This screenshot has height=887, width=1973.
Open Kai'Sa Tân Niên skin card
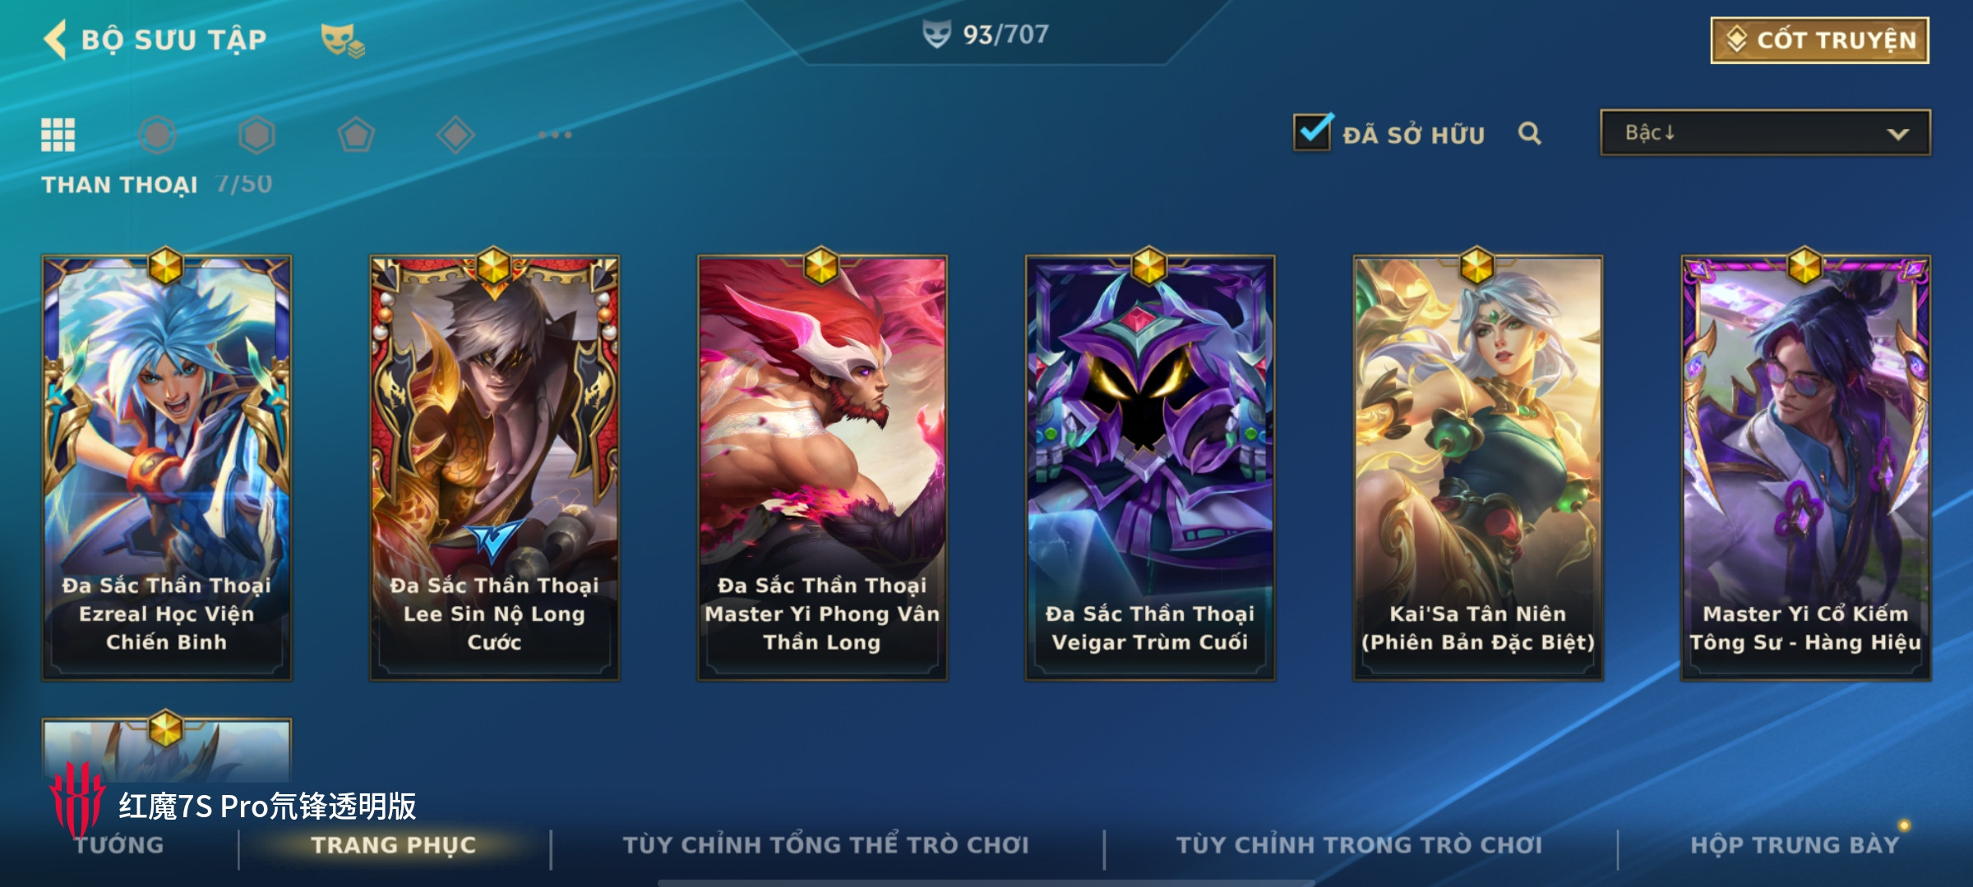point(1477,466)
